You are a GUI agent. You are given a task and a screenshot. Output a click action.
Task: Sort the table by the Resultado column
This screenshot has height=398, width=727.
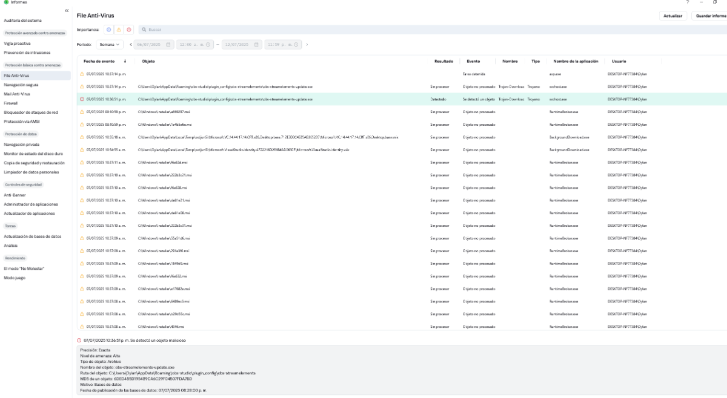pyautogui.click(x=443, y=61)
